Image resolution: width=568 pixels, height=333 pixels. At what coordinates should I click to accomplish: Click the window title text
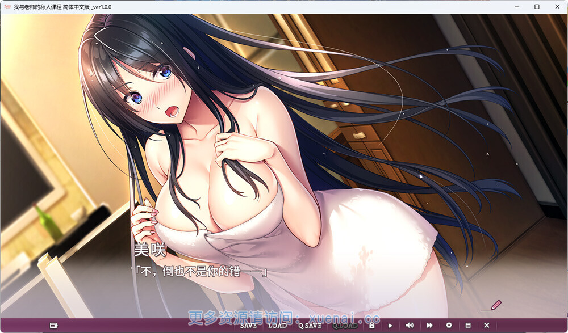coord(62,6)
